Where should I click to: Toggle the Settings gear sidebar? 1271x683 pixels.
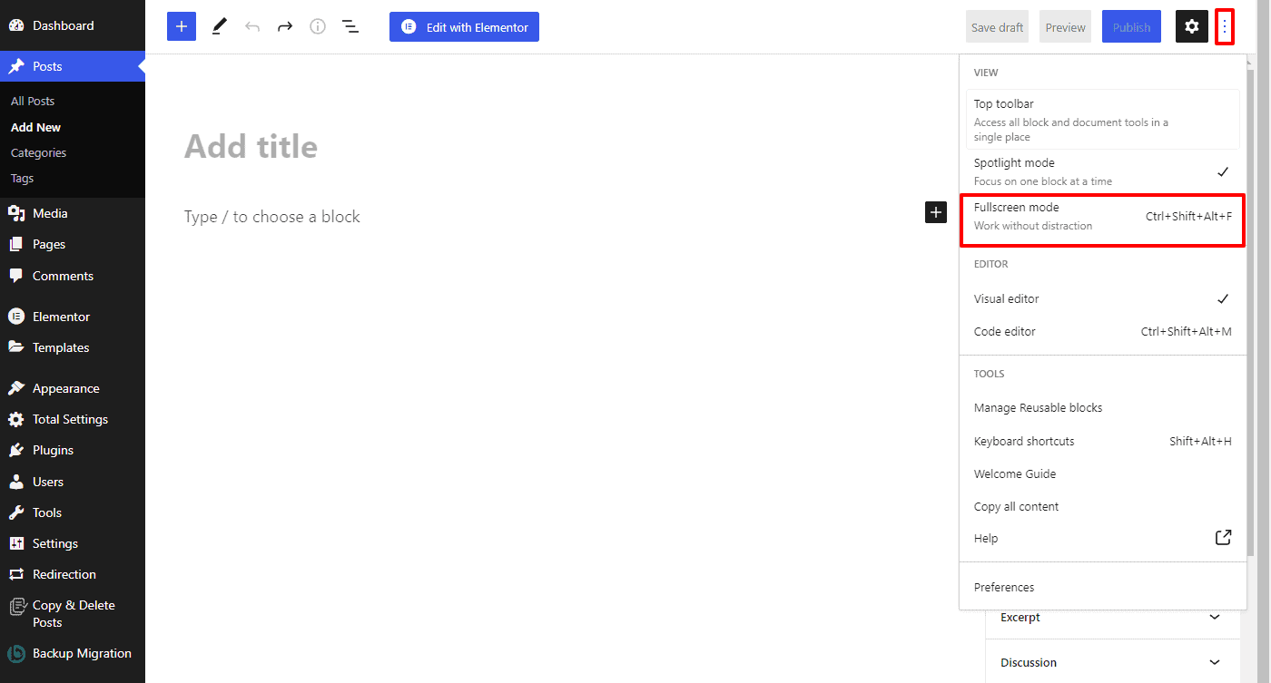pos(1192,27)
